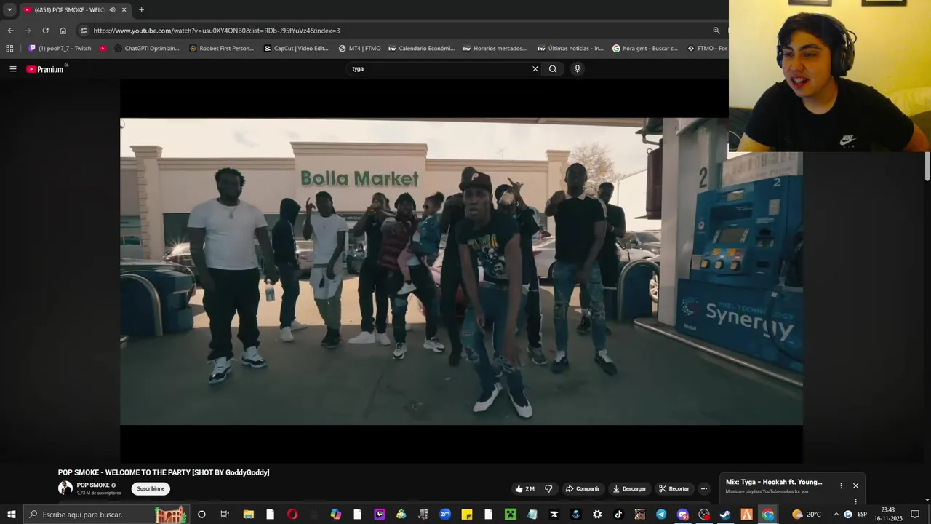Open the 'Mix: Tyga – Hookah' playlist title

tap(774, 482)
